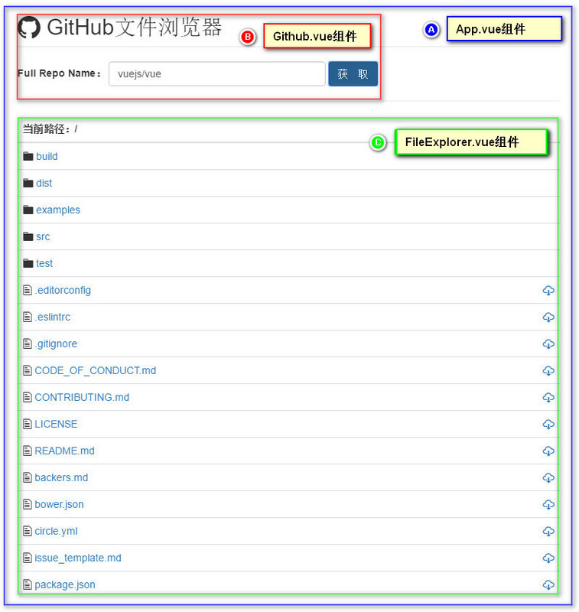Download LICENSE via its cloud icon

(x=548, y=425)
